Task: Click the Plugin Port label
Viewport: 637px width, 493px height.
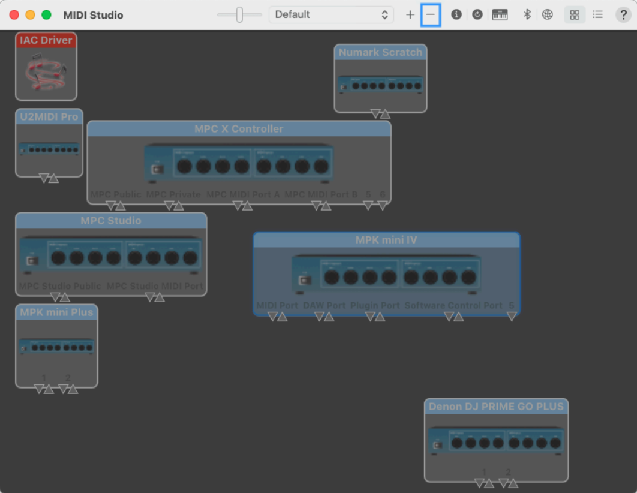Action: pyautogui.click(x=375, y=305)
